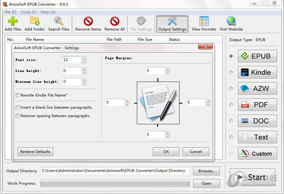
Task: Confirm the settings with the OK button
Action: (x=166, y=151)
